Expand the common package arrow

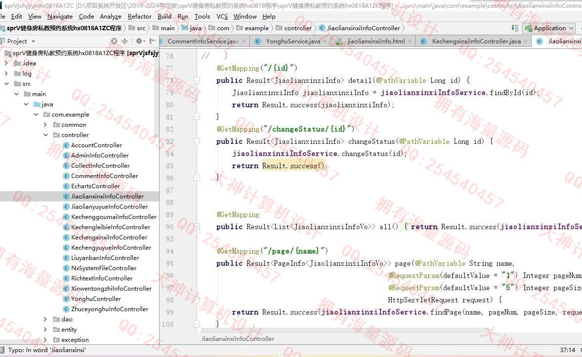click(x=45, y=125)
